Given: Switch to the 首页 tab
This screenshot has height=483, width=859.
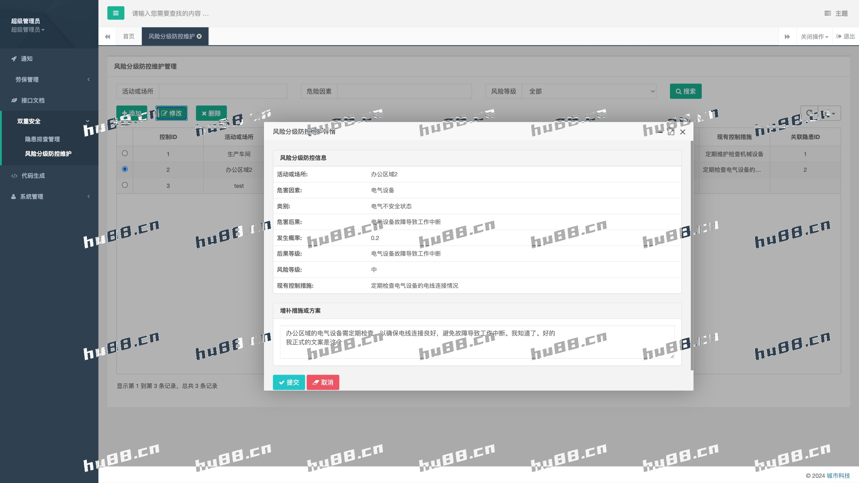Looking at the screenshot, I should 129,36.
